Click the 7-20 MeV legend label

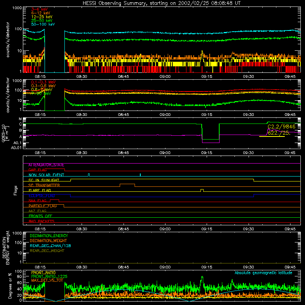pyautogui.click(x=41, y=93)
